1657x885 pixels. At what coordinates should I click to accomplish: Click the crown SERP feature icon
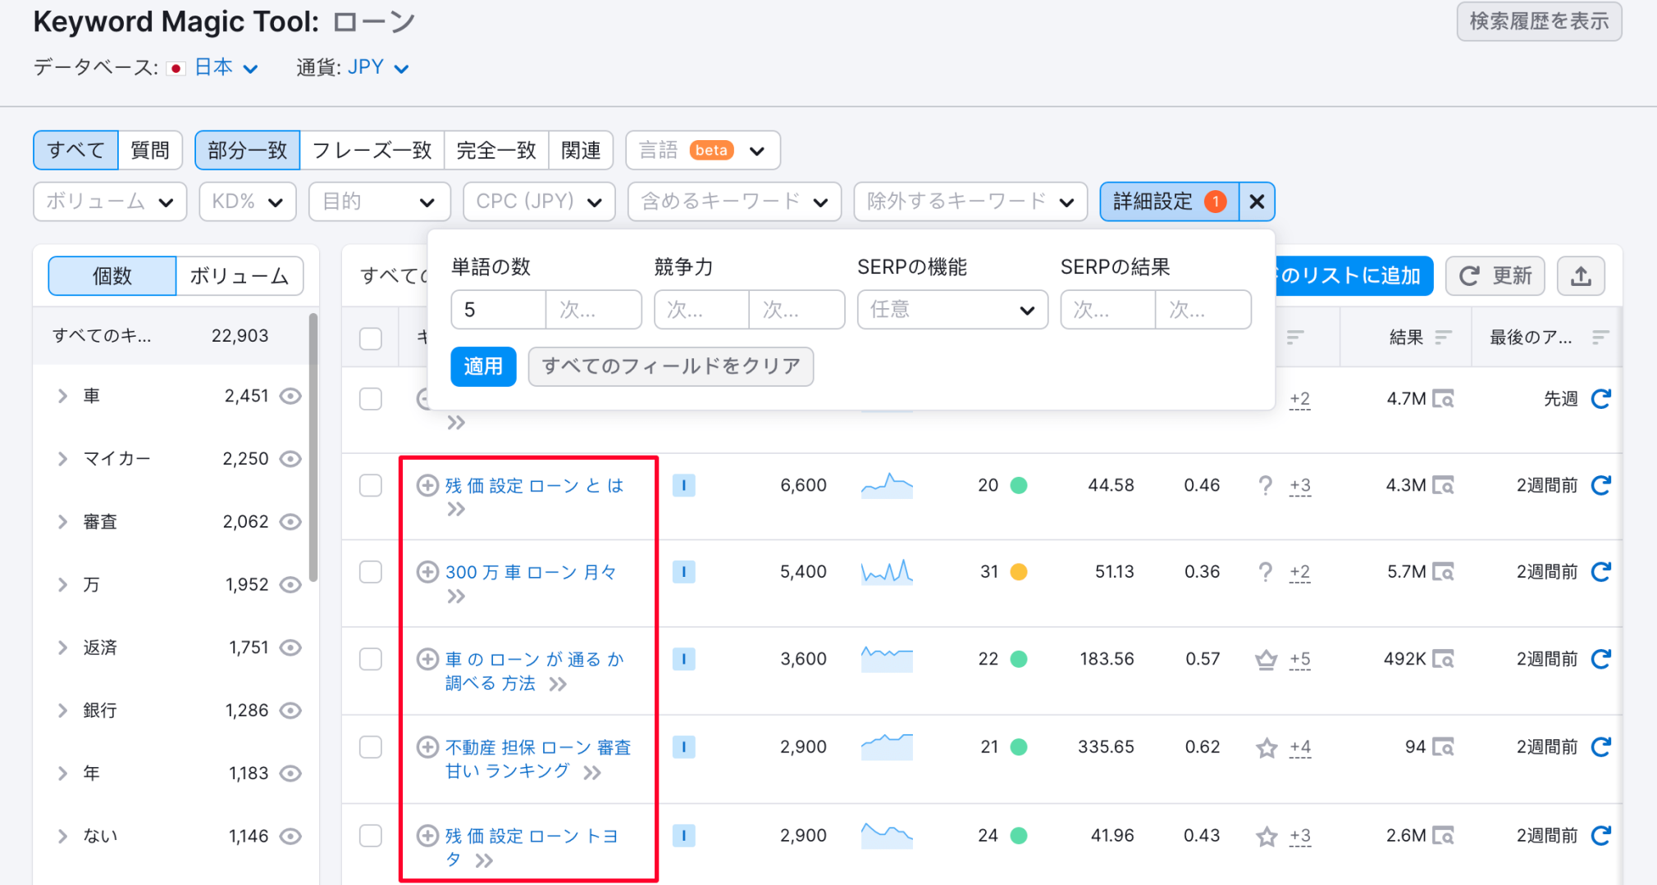(1266, 658)
